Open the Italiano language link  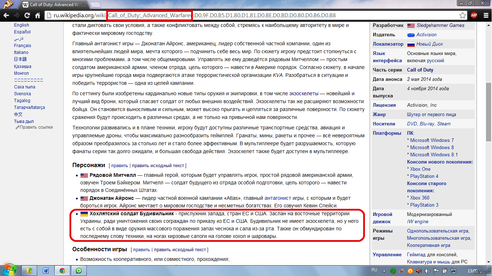tap(21, 52)
